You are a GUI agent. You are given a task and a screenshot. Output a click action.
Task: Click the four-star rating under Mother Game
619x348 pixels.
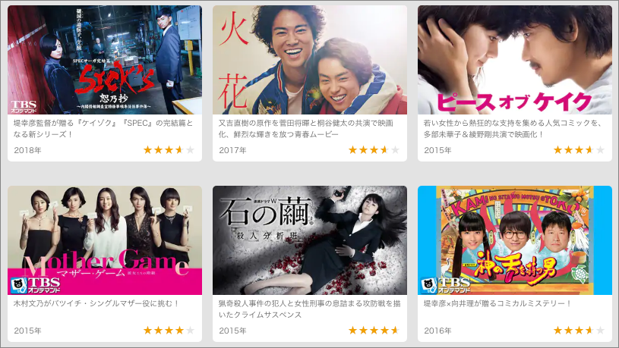point(169,331)
